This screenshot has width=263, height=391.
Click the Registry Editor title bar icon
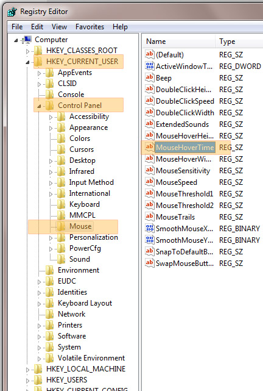tap(12, 12)
